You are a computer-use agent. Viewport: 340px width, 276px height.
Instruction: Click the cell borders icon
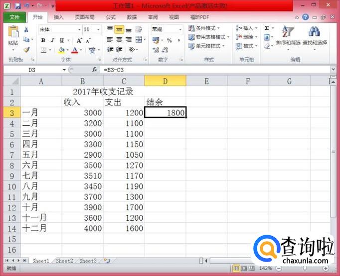(x=43, y=50)
